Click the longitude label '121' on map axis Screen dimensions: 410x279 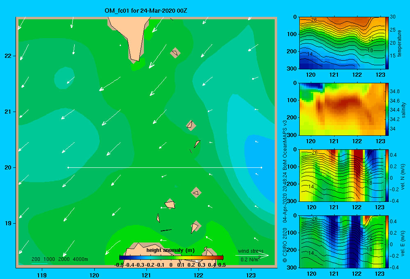pos(146,275)
